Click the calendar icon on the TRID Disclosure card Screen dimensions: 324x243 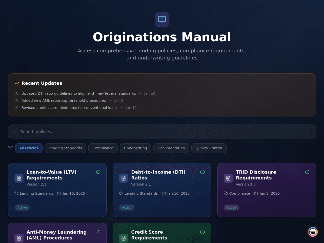tap(256, 193)
